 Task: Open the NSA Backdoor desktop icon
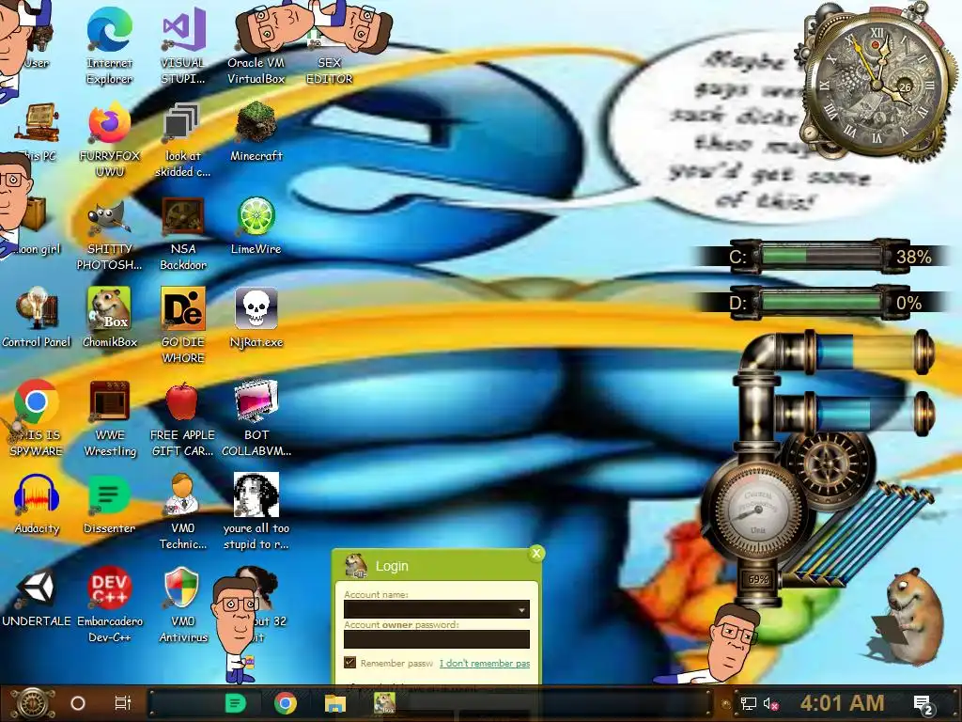pyautogui.click(x=183, y=233)
